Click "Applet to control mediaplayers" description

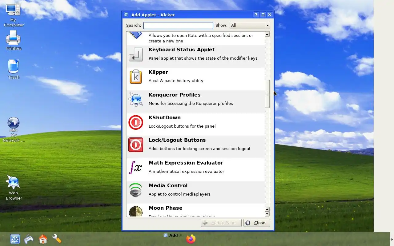[x=179, y=194]
